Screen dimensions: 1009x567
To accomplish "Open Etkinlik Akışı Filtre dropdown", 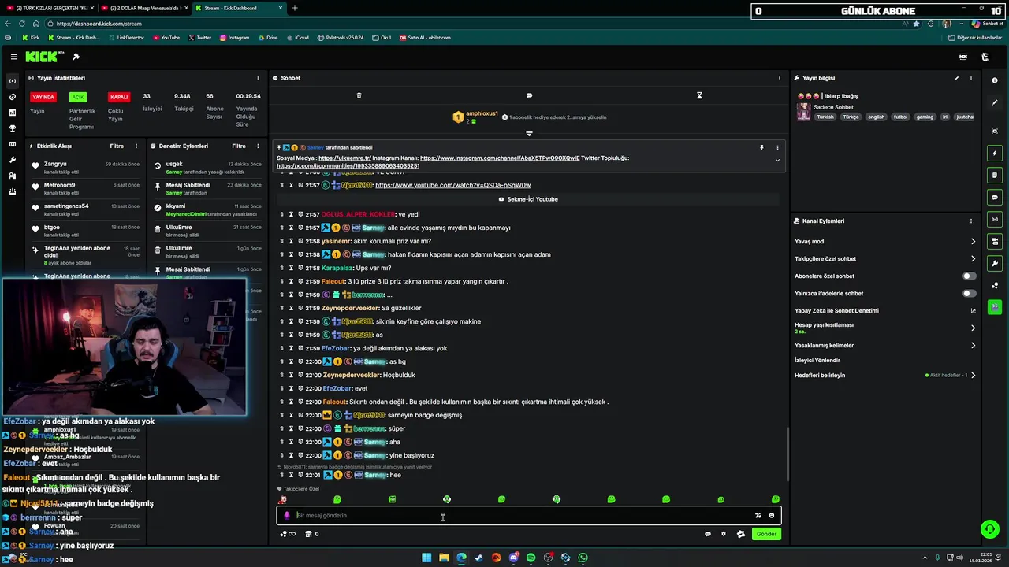I will click(117, 146).
